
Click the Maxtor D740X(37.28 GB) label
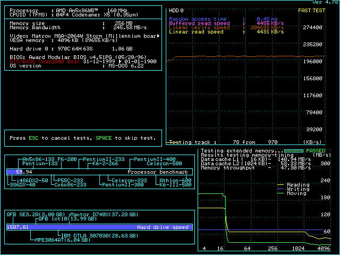[x=104, y=215]
